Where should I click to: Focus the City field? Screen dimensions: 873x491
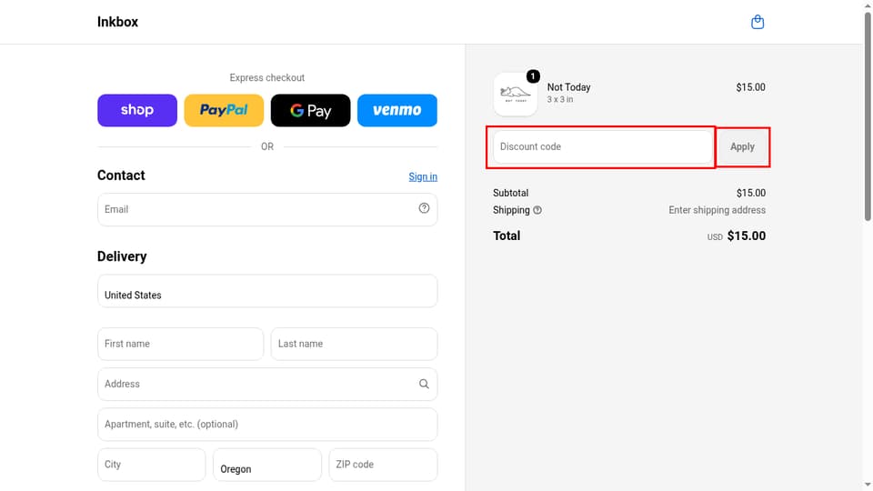pos(152,465)
